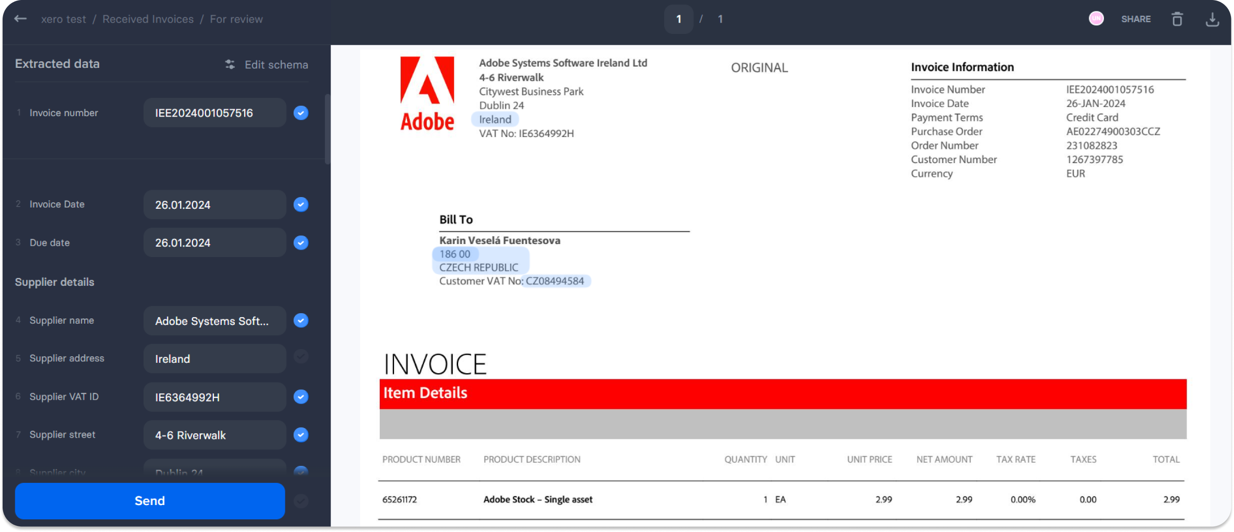Toggle Invoice Date confirmation check
The image size is (1234, 532).
301,204
